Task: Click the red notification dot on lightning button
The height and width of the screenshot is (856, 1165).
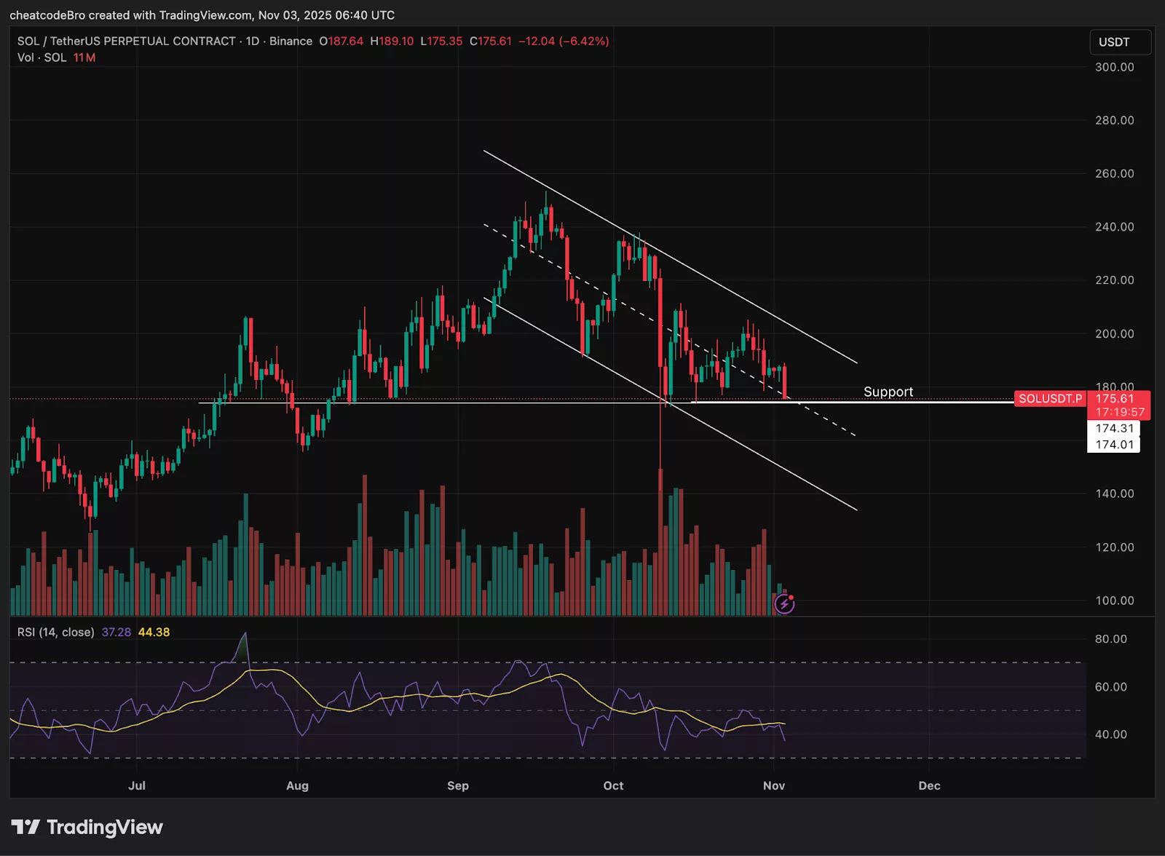Action: pyautogui.click(x=791, y=597)
